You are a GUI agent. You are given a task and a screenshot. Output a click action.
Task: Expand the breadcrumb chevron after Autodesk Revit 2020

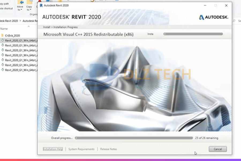(x=20, y=21)
